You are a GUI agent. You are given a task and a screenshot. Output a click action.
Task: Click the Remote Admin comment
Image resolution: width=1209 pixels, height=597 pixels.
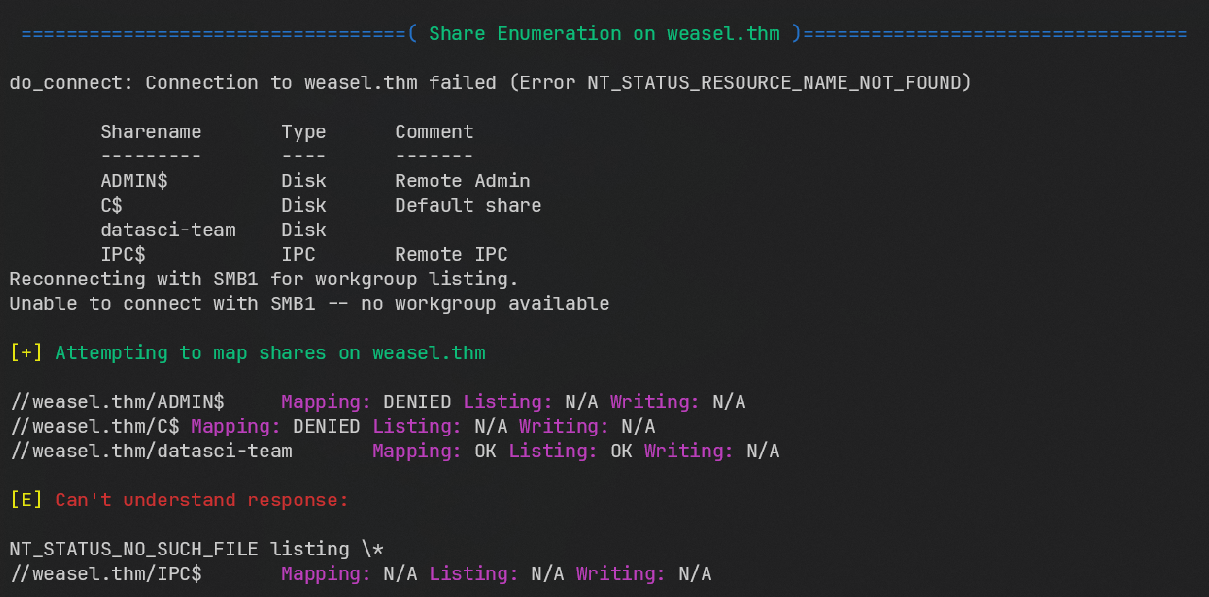[462, 181]
